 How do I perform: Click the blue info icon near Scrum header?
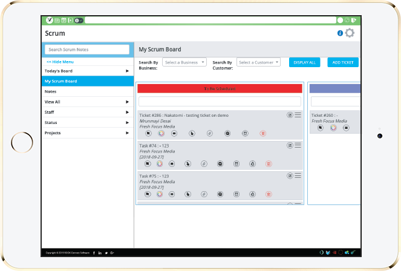(340, 33)
